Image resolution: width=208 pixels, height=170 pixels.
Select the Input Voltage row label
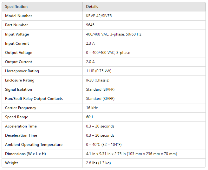(17, 34)
